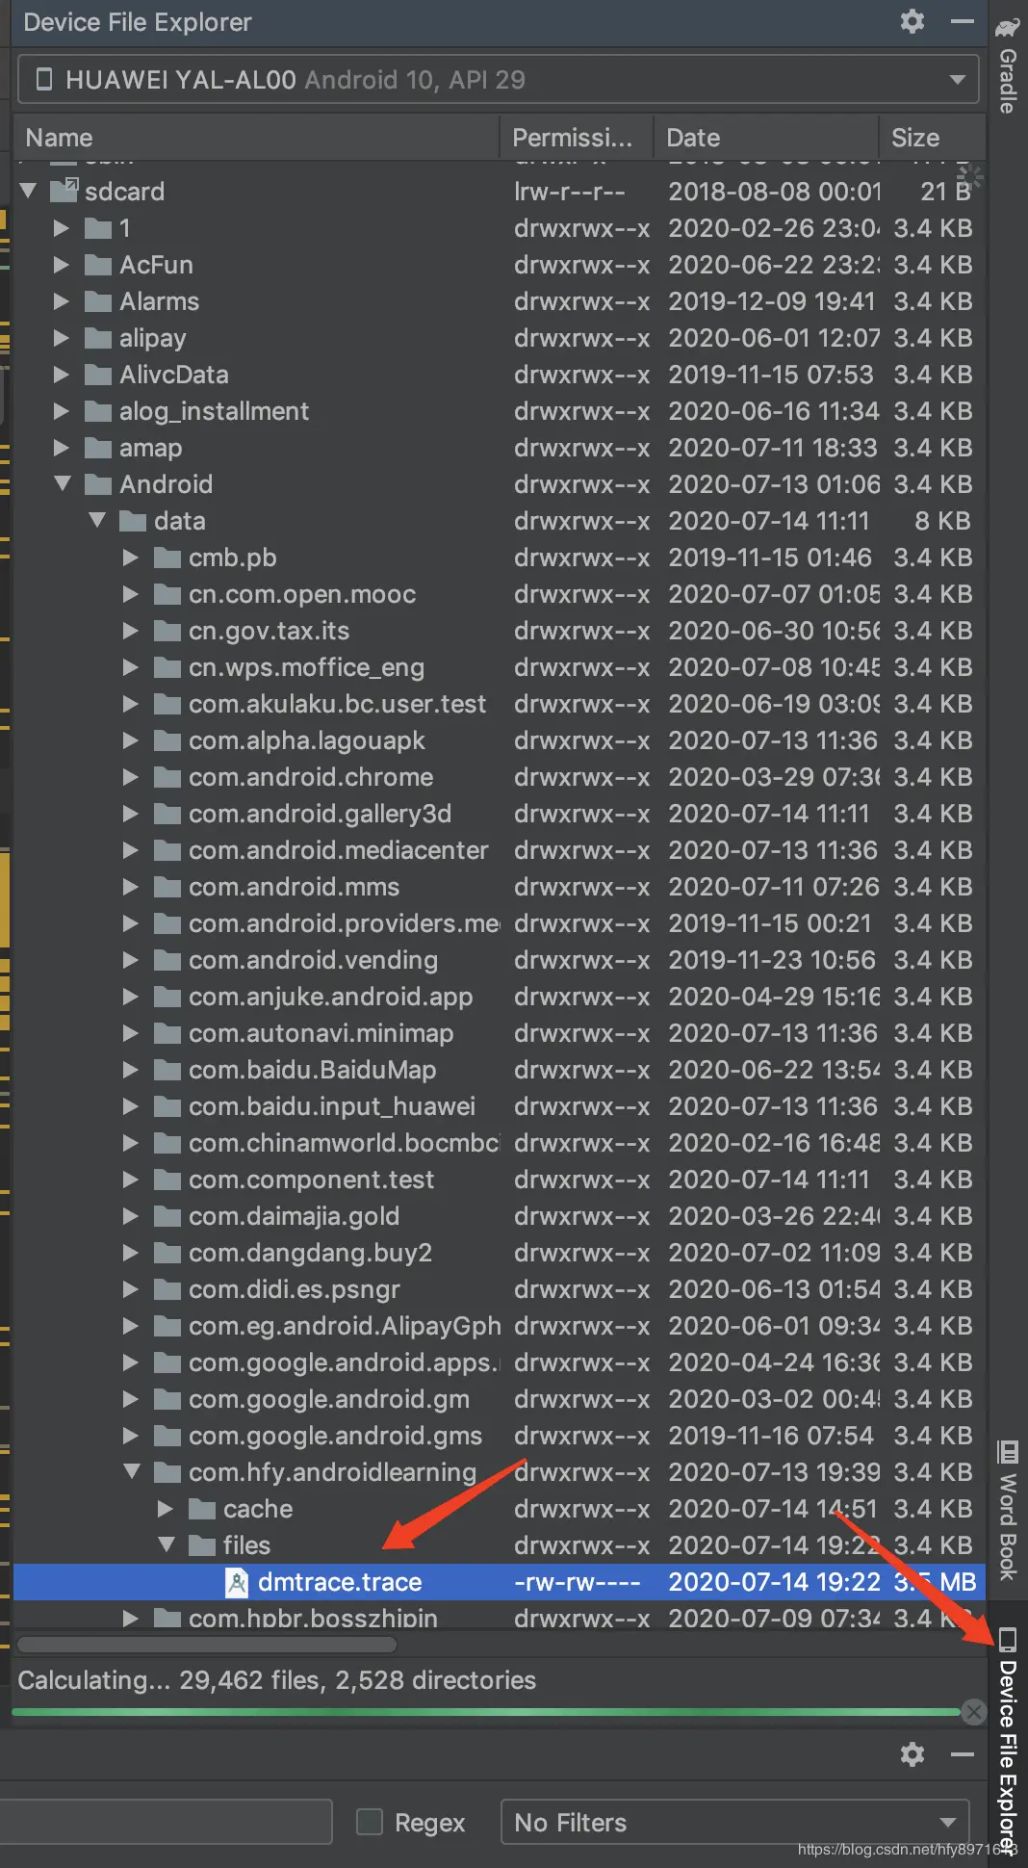Select the com.dangdang.buy2 folder icon
Viewport: 1028px width, 1868px height.
(x=167, y=1253)
